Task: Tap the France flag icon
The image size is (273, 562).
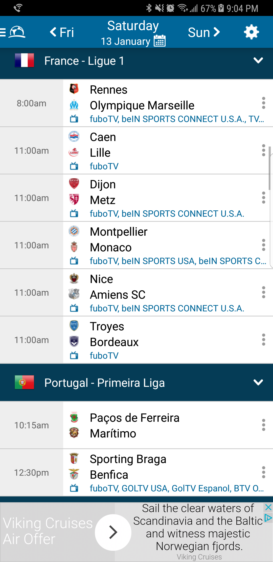Action: 24,60
